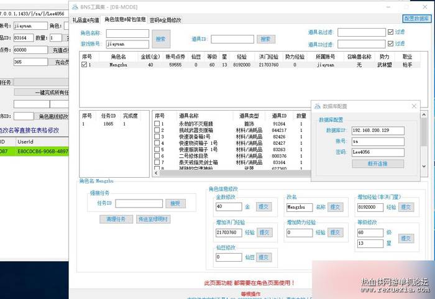Close the 数据库配置 dialog
435x299 pixels.
(414, 106)
